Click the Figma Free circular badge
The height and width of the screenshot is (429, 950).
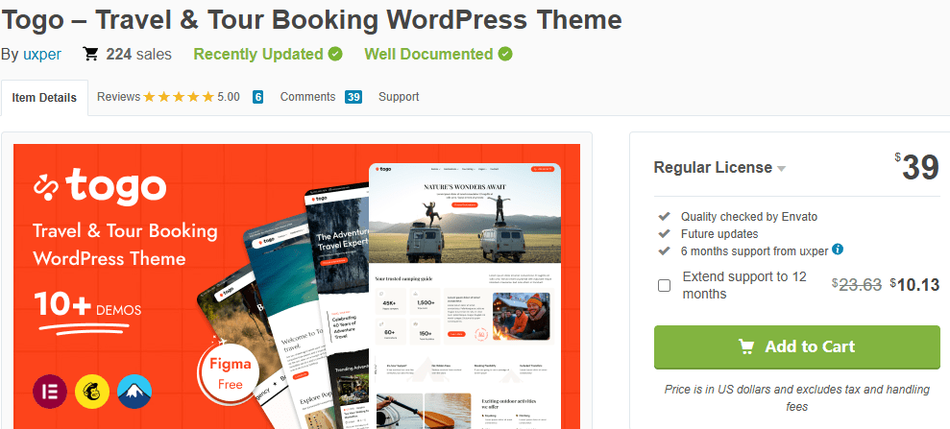click(x=230, y=373)
